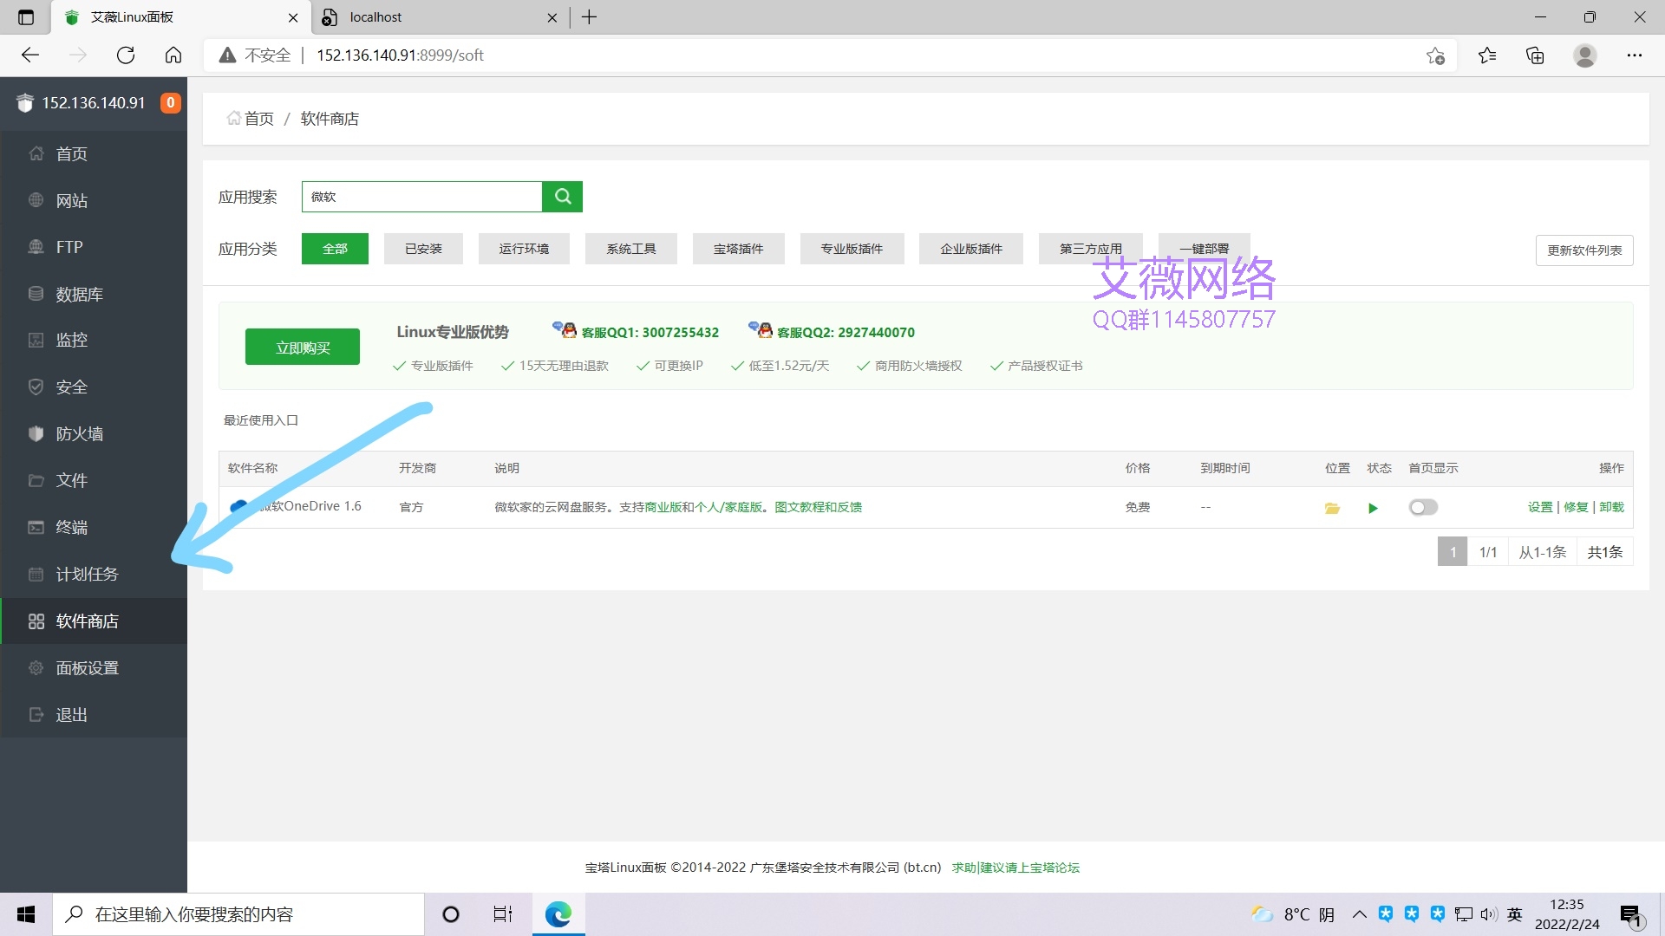Viewport: 1665px width, 936px height.
Task: Click the orange notification badge 0
Action: point(171,103)
